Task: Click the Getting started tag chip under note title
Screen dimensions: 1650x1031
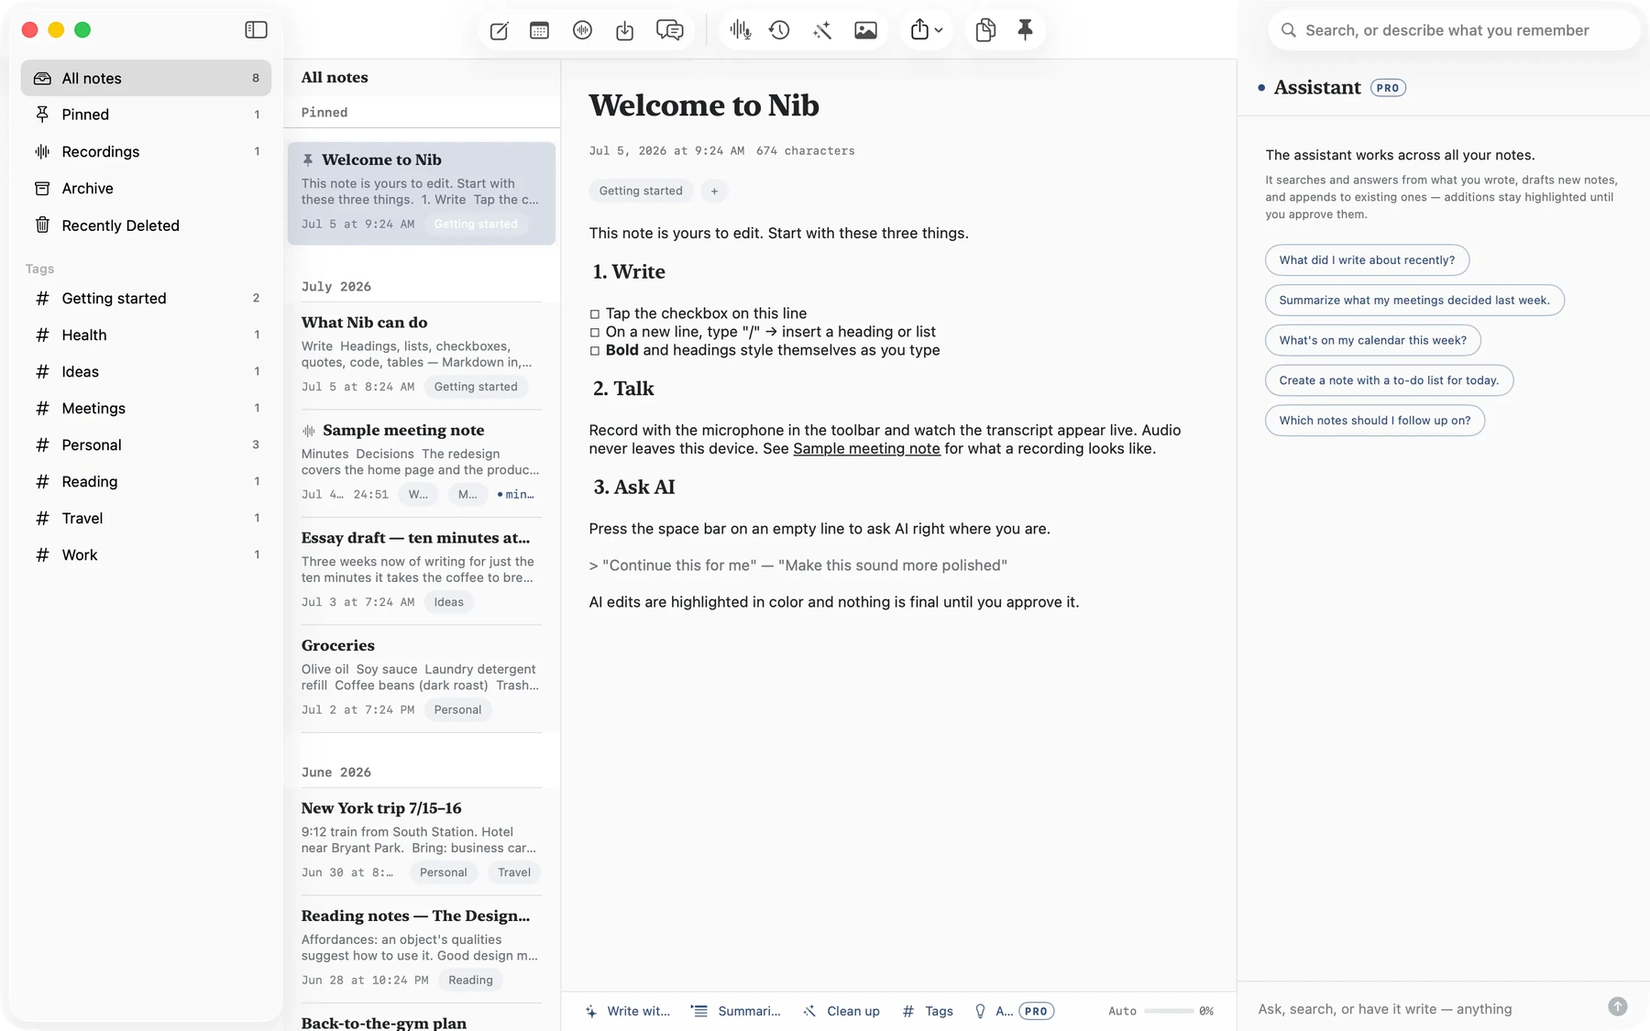Action: tap(641, 191)
